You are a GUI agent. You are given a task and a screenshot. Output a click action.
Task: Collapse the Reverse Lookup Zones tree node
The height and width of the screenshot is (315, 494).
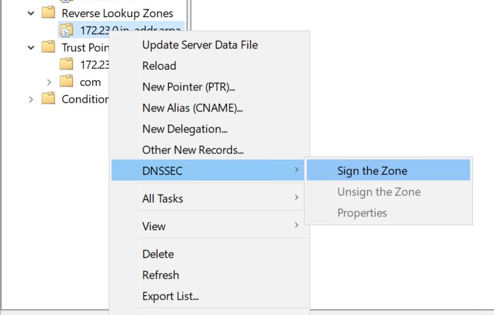point(31,13)
